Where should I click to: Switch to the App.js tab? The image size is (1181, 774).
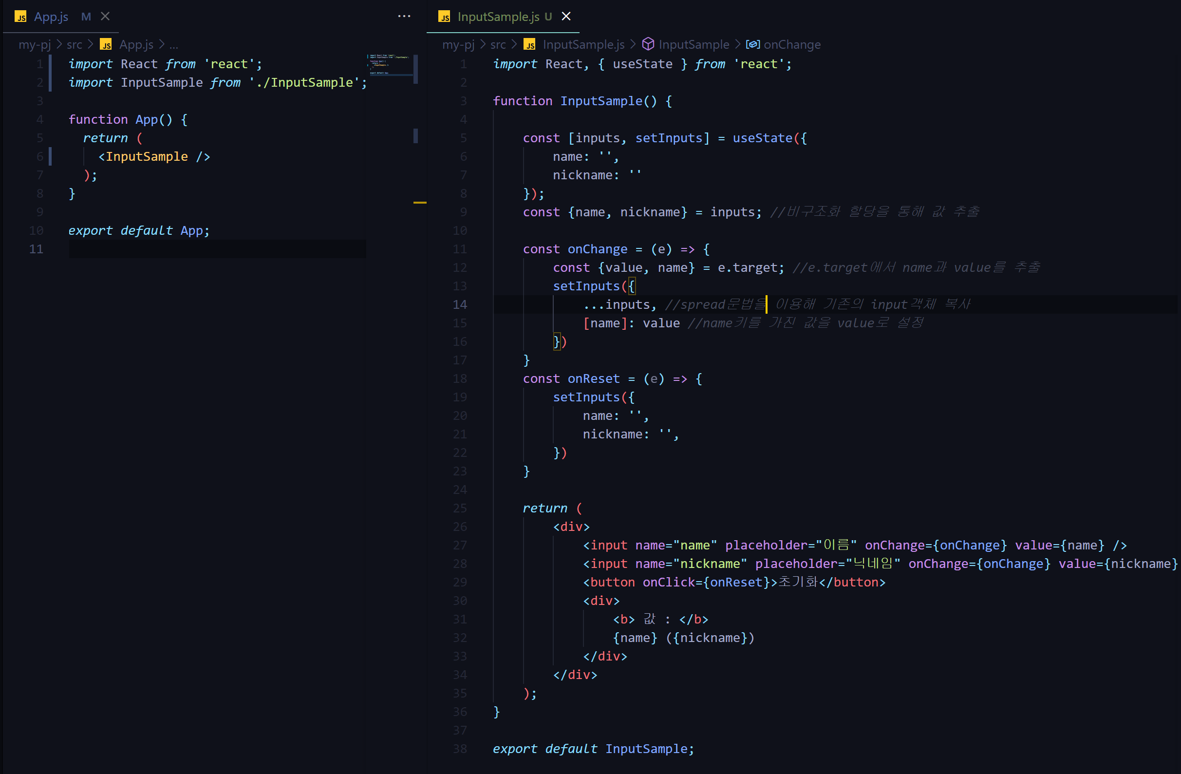point(51,17)
